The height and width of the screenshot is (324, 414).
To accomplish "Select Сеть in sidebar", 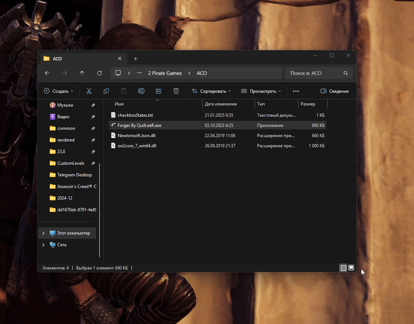I will (62, 245).
